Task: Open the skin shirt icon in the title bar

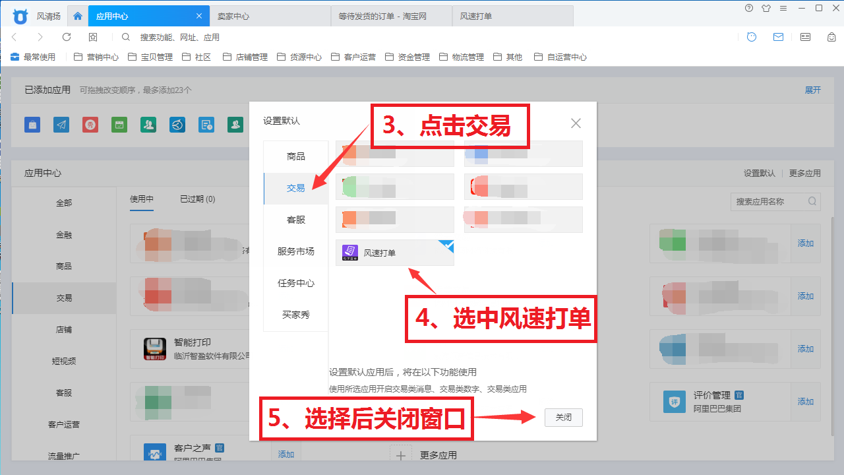Action: pyautogui.click(x=766, y=8)
